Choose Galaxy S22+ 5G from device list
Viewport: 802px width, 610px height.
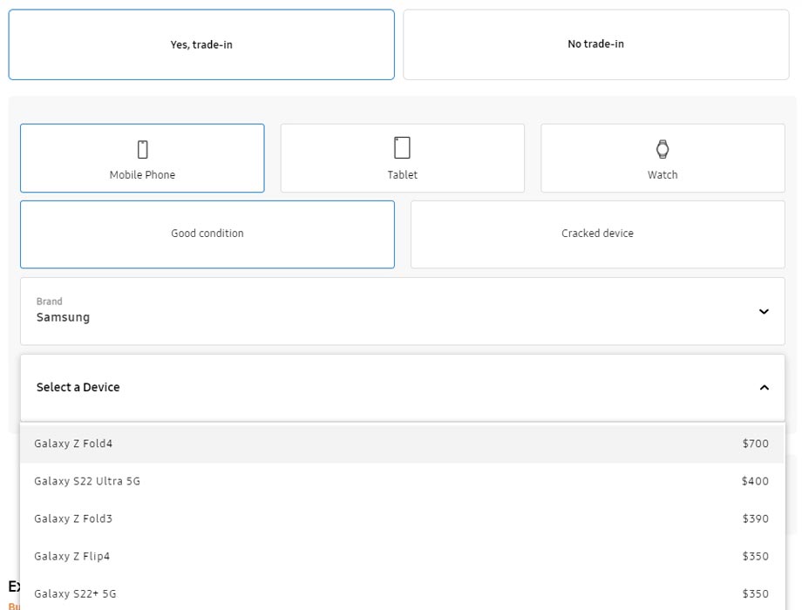click(402, 593)
